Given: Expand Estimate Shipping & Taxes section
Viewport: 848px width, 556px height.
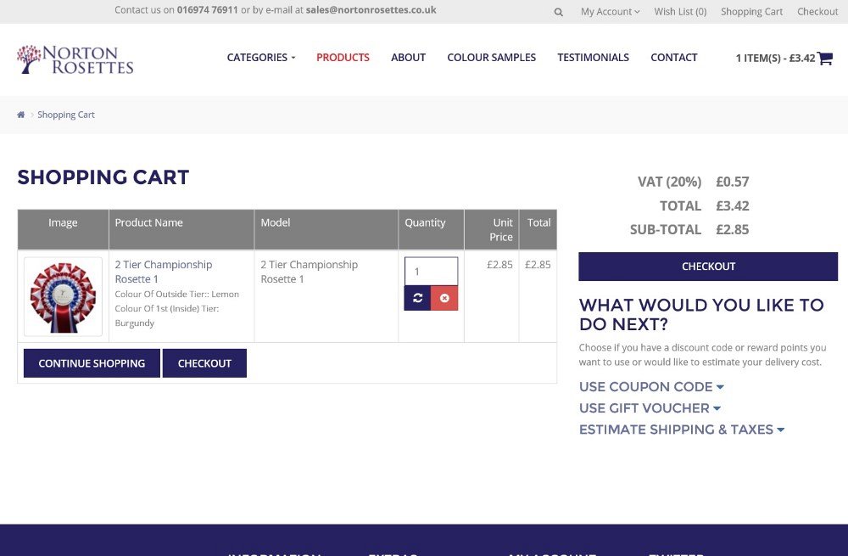Looking at the screenshot, I should pyautogui.click(x=681, y=430).
